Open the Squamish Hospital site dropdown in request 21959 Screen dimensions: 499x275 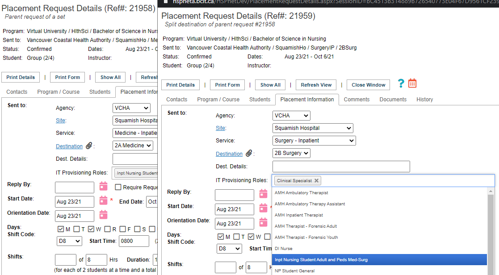pyautogui.click(x=313, y=128)
